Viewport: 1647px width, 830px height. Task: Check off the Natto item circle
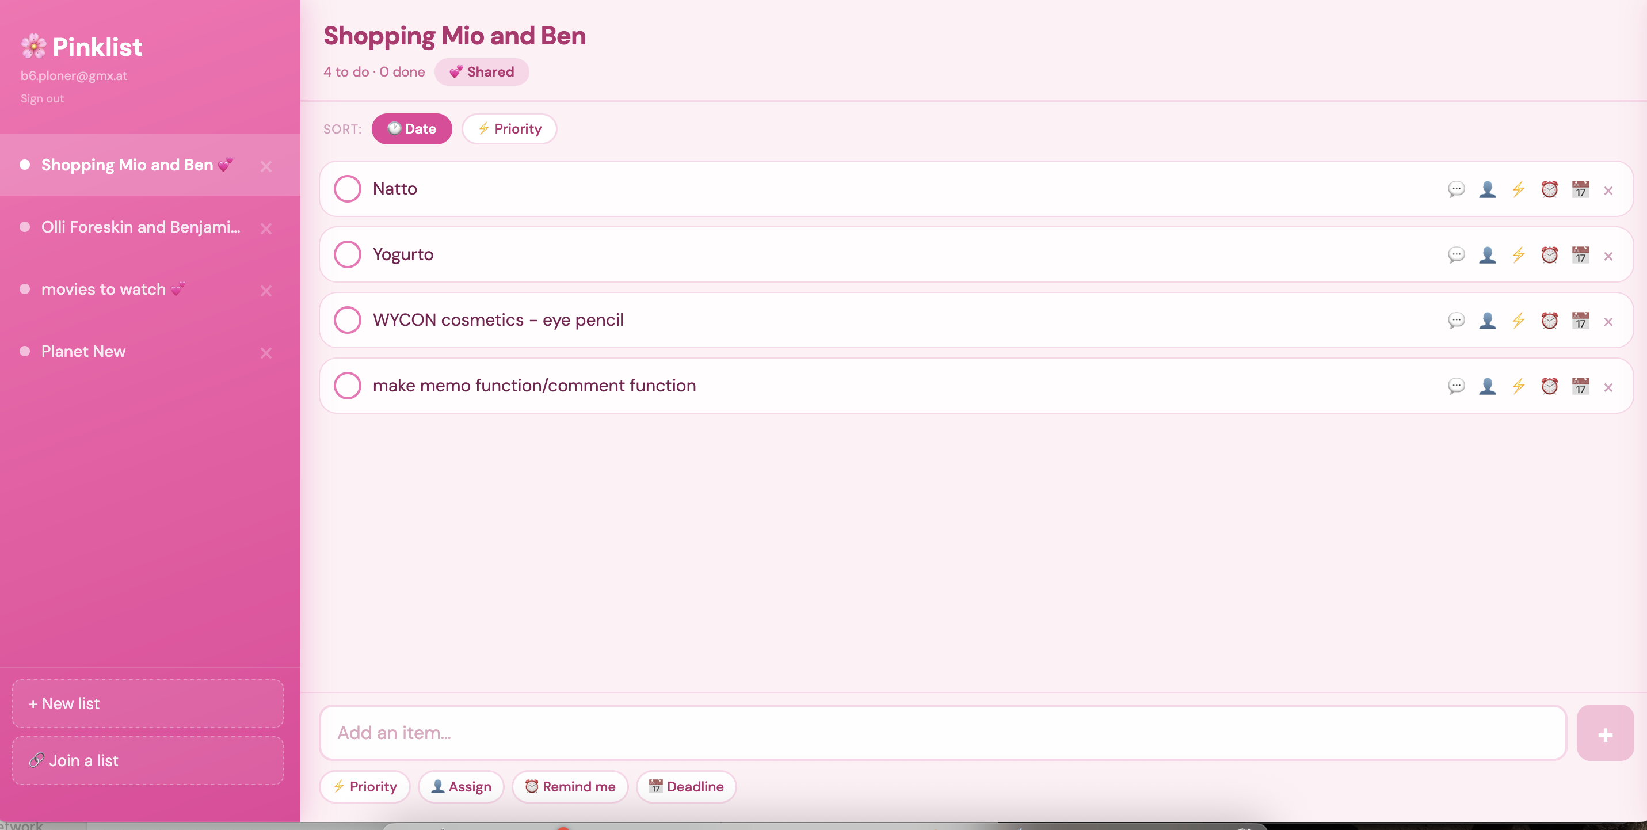coord(347,189)
